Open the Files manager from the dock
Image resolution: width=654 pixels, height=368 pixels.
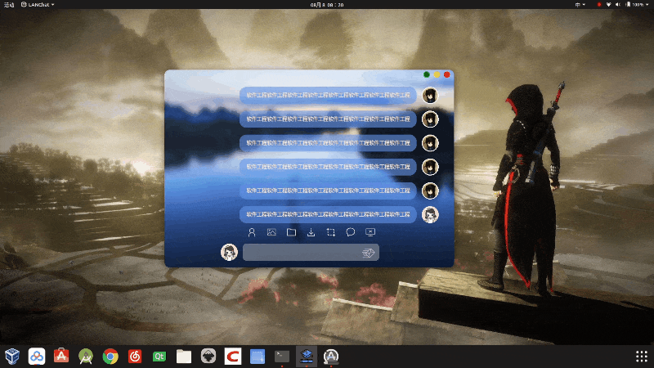tap(184, 357)
